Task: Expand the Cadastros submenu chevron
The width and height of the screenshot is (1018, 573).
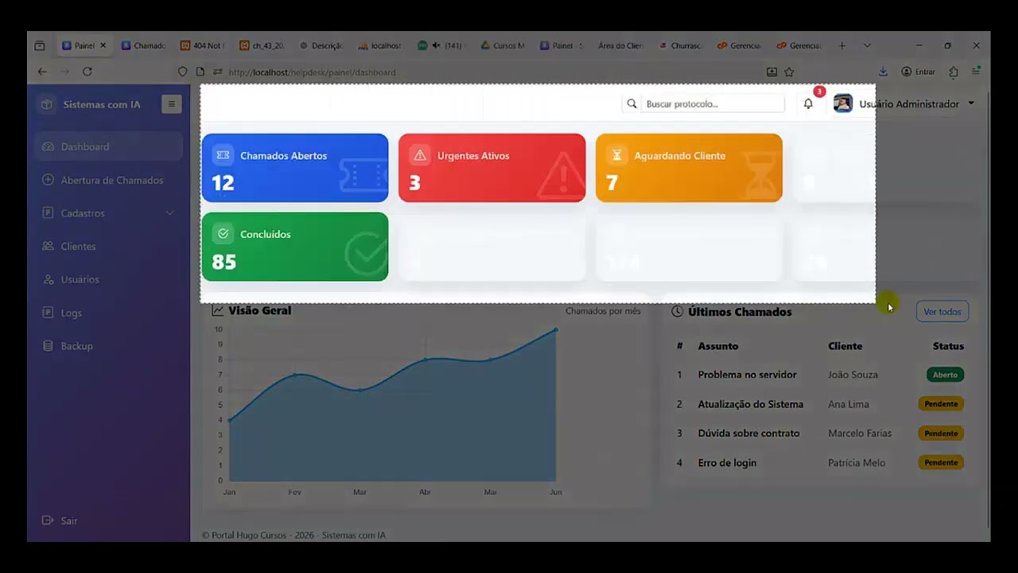Action: 169,213
